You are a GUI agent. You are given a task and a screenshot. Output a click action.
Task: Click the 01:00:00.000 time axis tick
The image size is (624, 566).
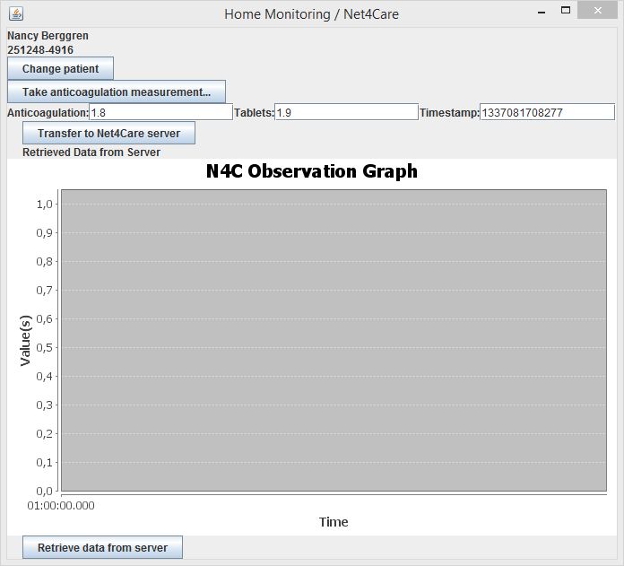[61, 506]
